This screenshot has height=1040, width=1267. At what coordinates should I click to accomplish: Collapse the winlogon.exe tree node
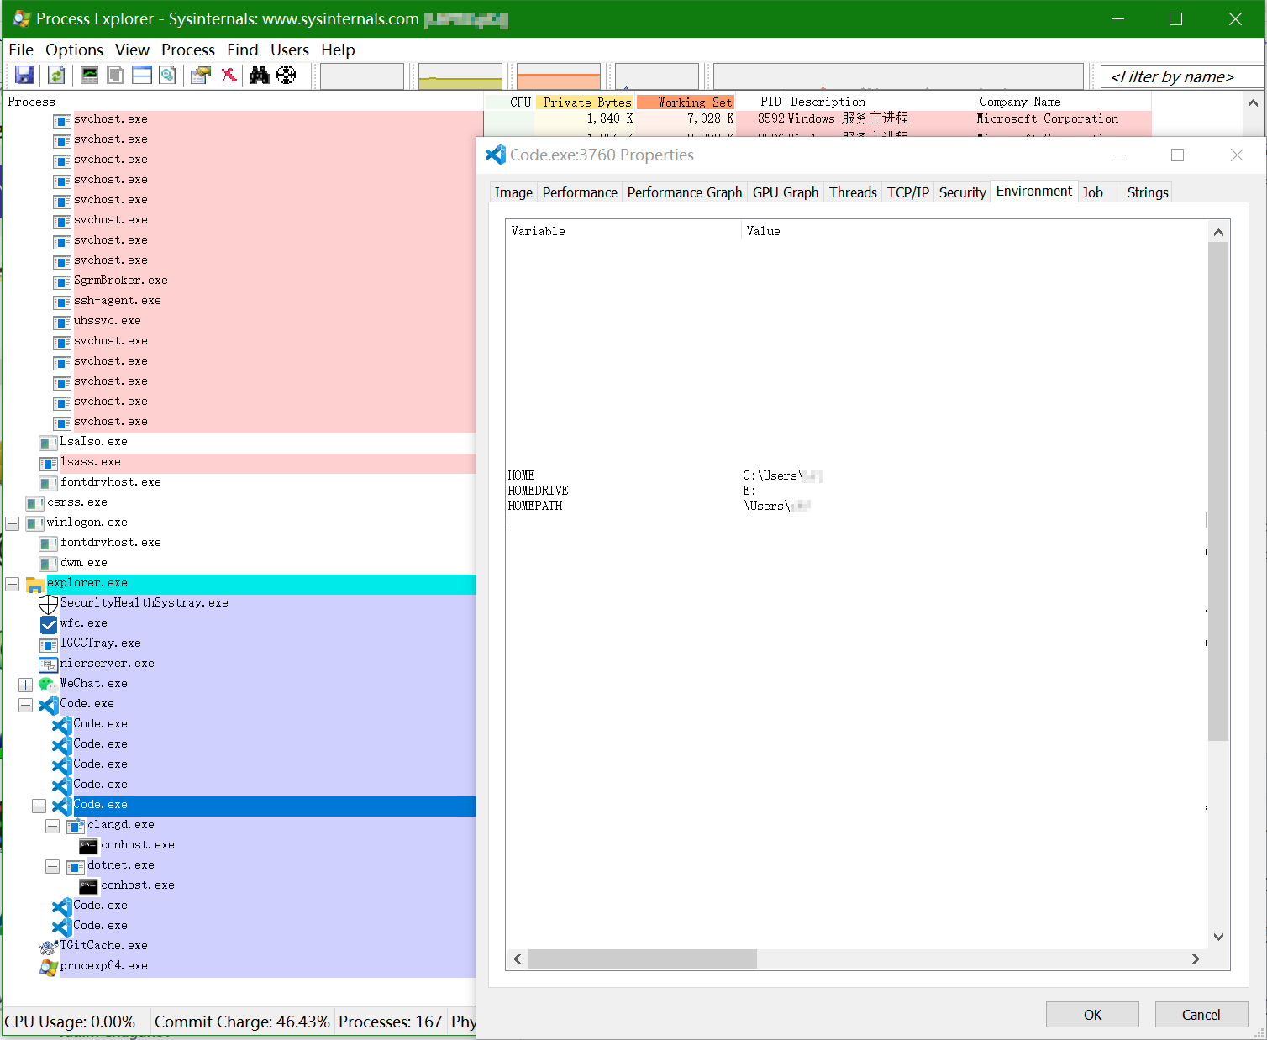pos(13,523)
